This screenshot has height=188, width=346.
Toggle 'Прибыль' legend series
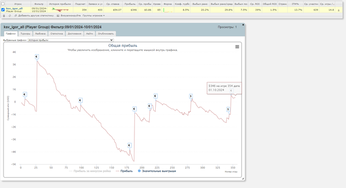[124, 171]
